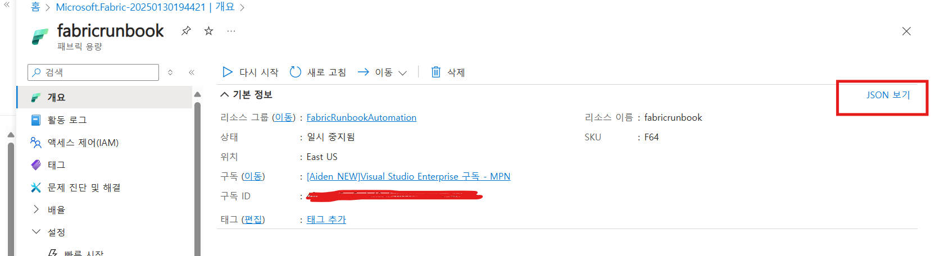Mark fabricrunbook as a favorite with the star
931x256 pixels.
pyautogui.click(x=208, y=31)
